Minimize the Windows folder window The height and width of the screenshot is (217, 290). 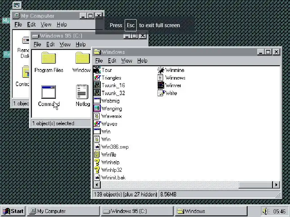pyautogui.click(x=261, y=52)
